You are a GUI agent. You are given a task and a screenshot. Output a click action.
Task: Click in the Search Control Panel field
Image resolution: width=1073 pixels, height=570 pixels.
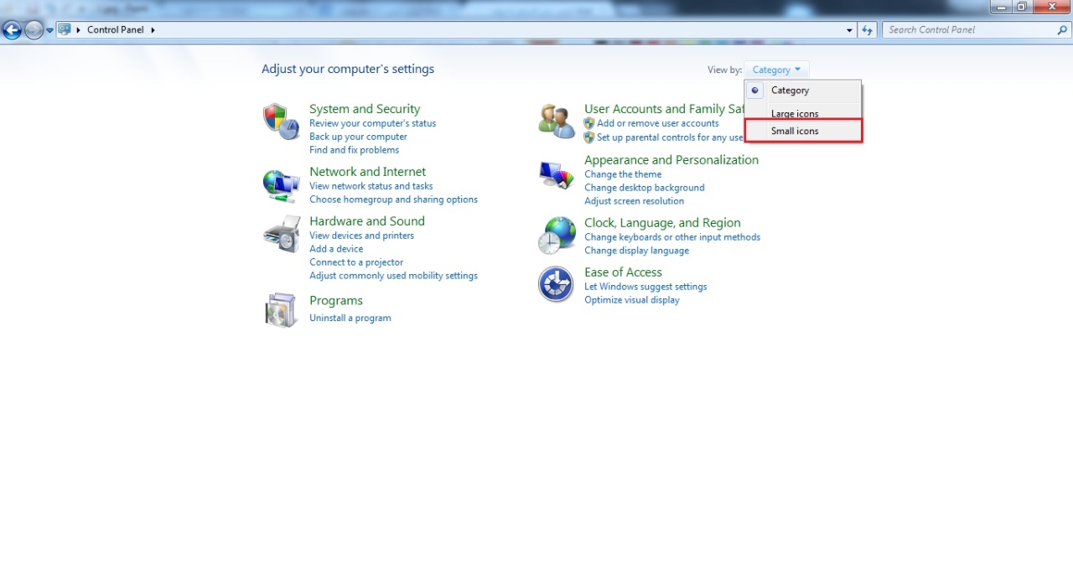click(970, 29)
